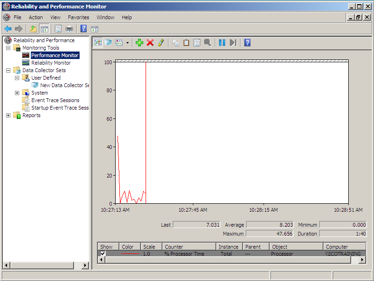Open the Properties icon in graph toolbar

197,43
